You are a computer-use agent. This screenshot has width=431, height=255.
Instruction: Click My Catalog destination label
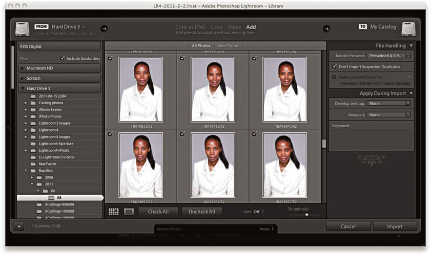pyautogui.click(x=383, y=27)
